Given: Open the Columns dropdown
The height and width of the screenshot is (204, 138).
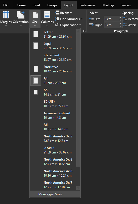Looking at the screenshot, I should pos(47,19).
